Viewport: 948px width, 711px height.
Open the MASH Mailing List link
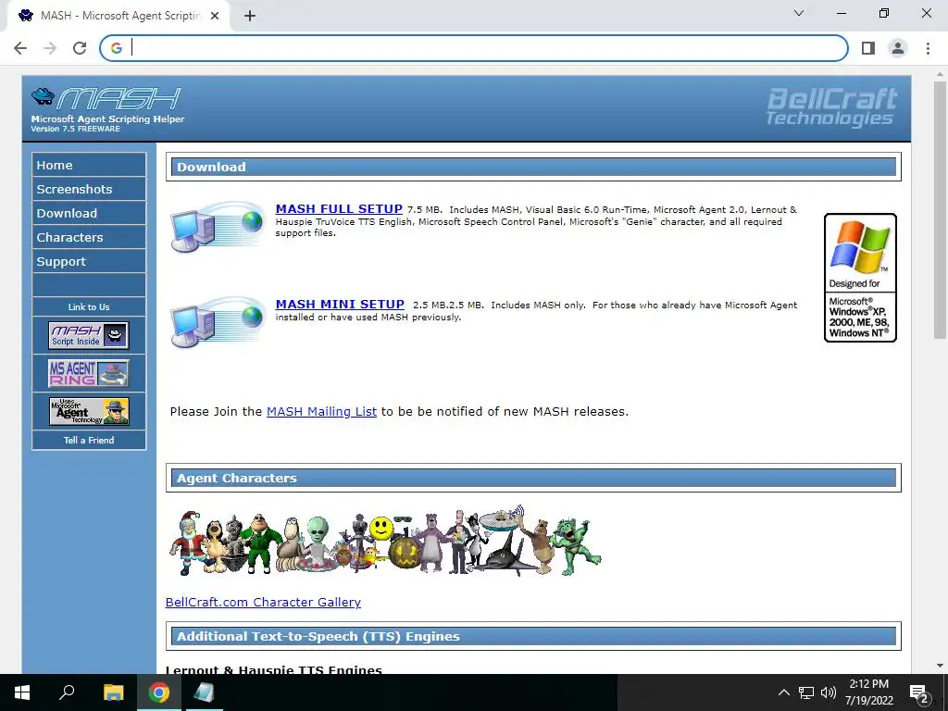[321, 412]
